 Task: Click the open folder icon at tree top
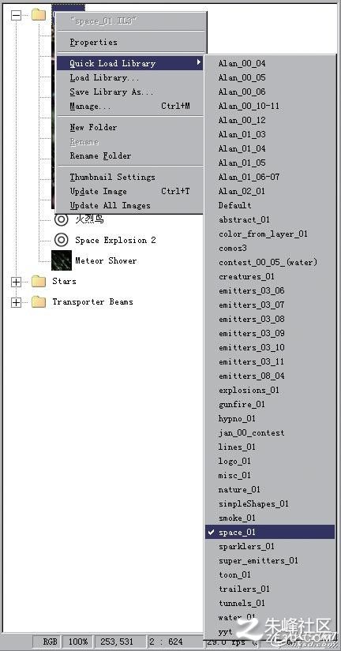coord(39,15)
